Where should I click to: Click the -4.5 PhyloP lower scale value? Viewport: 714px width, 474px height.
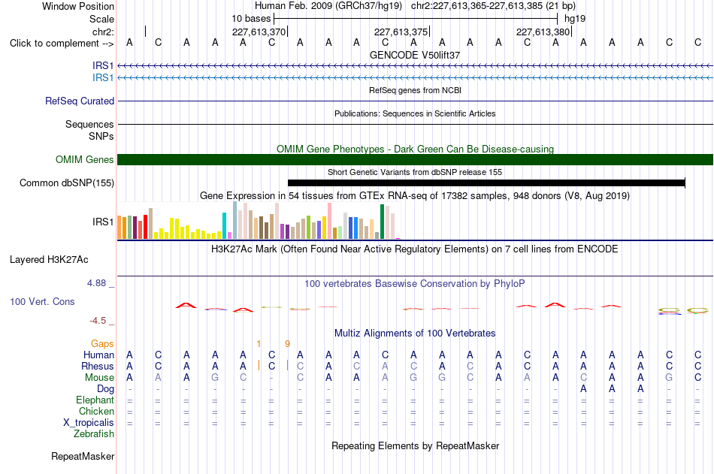pyautogui.click(x=98, y=321)
